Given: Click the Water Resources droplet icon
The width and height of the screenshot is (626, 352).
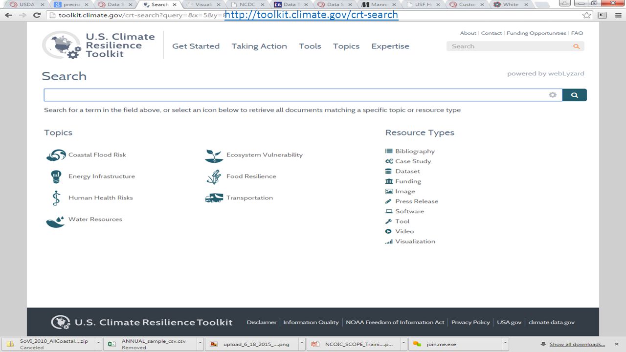Looking at the screenshot, I should tap(55, 221).
